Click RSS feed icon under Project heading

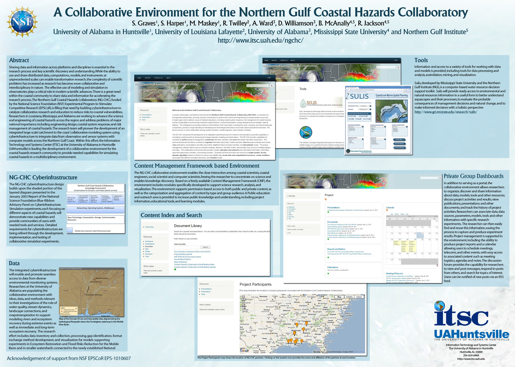click(325, 199)
